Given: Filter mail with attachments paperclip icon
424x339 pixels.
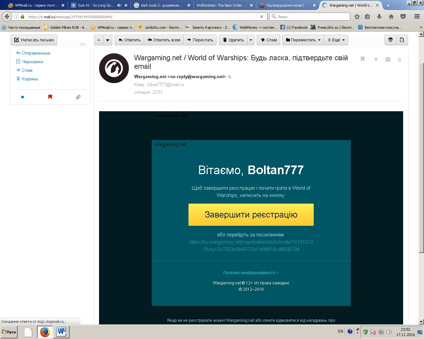Looking at the screenshot, I should 78,97.
